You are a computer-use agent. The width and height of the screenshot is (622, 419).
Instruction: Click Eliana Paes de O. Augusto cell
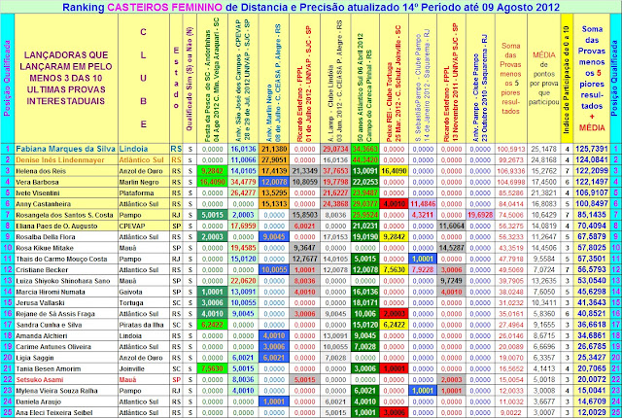pyautogui.click(x=66, y=226)
